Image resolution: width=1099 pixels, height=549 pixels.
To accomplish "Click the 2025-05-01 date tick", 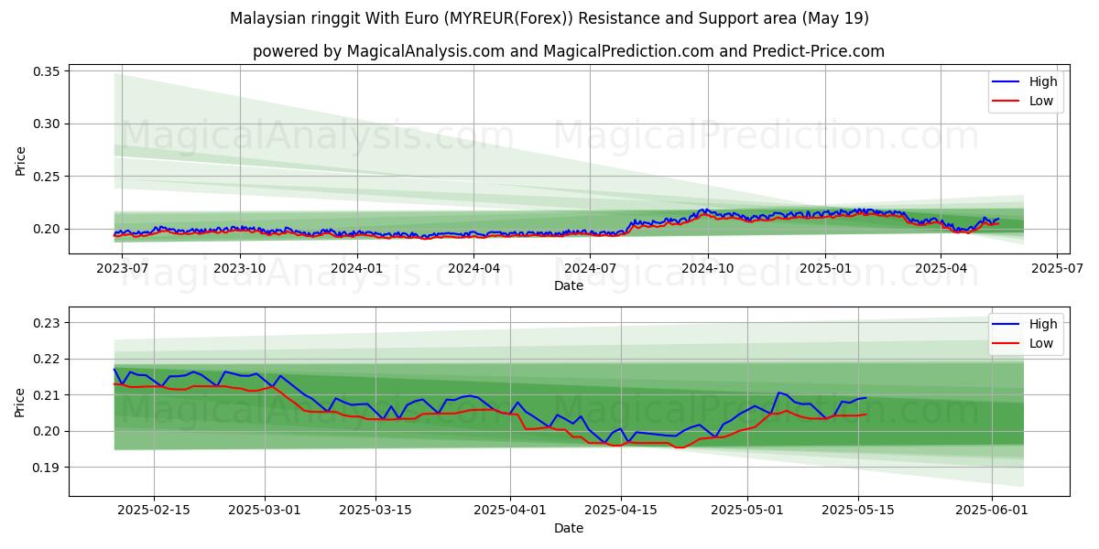I will [748, 511].
